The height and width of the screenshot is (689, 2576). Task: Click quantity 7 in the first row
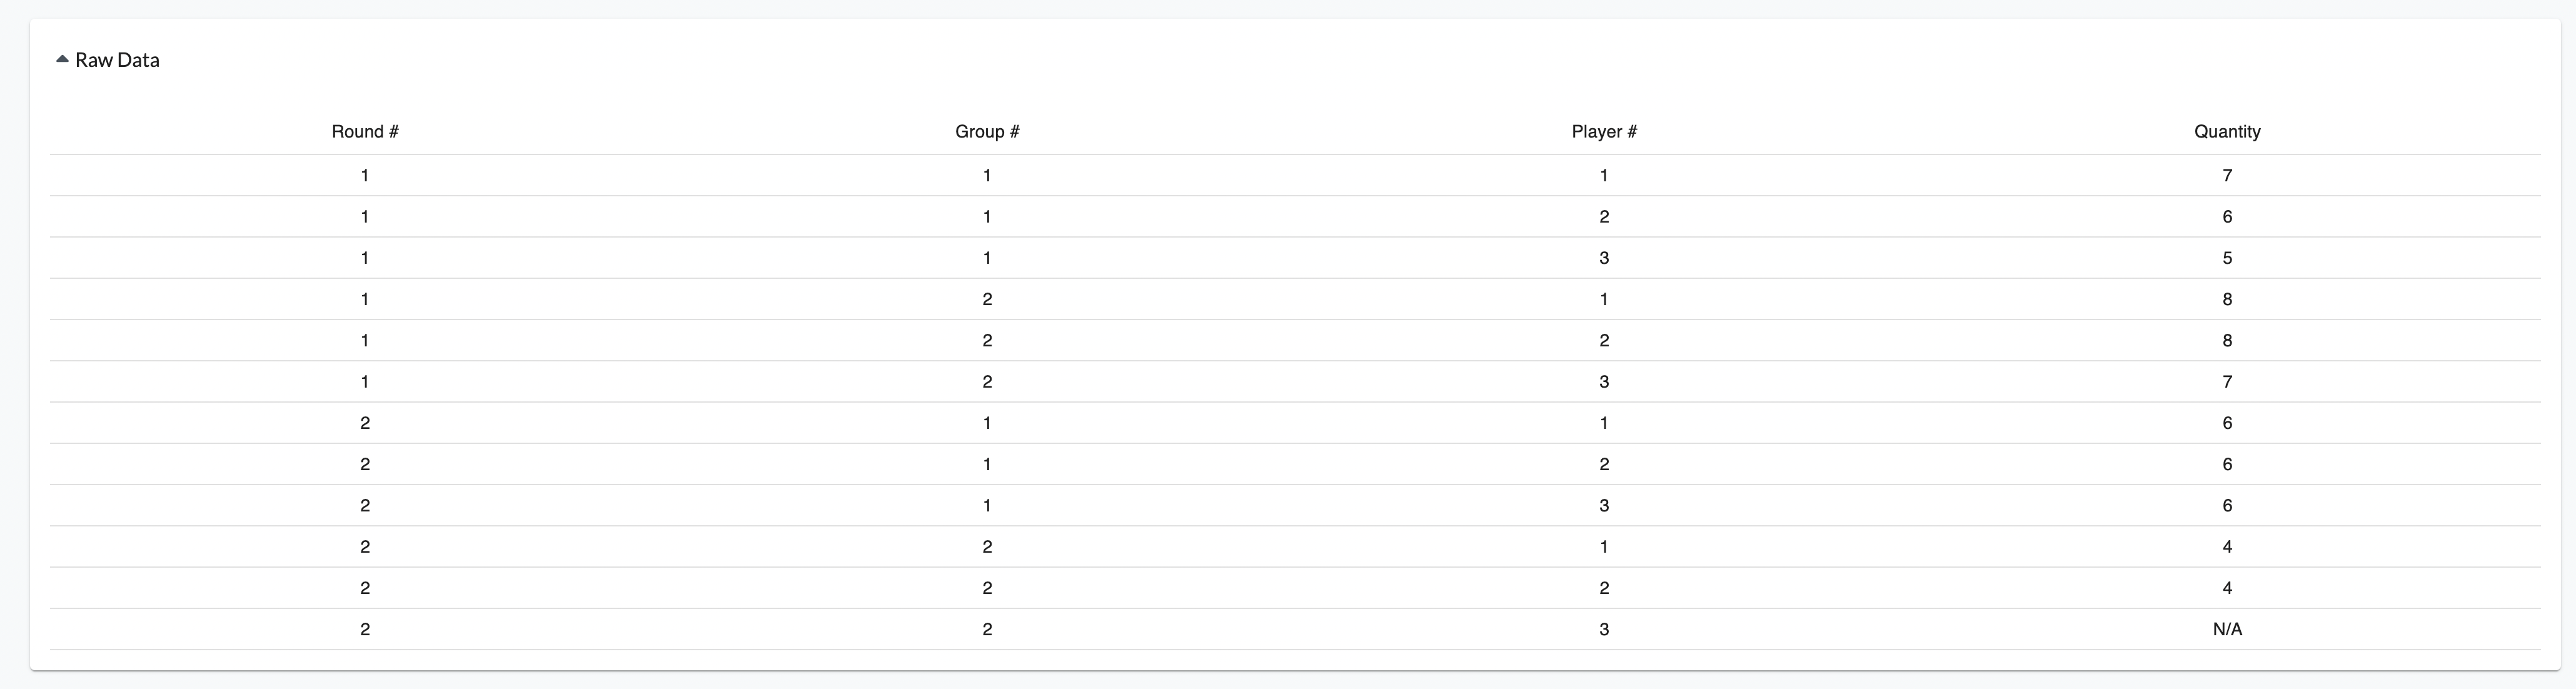tap(2227, 176)
